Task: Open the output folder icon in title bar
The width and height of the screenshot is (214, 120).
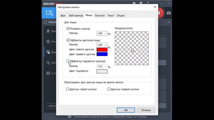Action: coord(134,3)
